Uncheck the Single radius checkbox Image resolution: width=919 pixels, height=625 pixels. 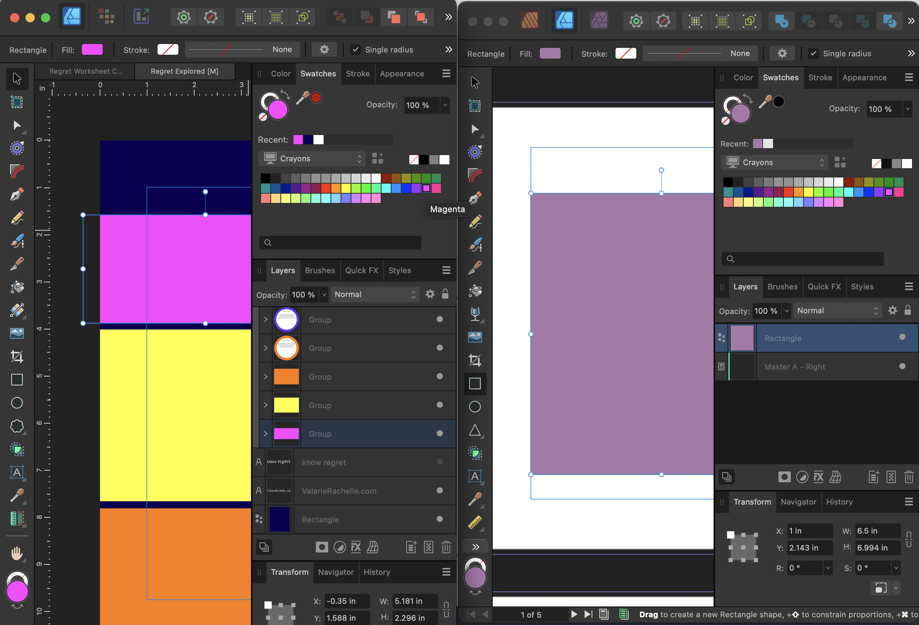tap(356, 49)
